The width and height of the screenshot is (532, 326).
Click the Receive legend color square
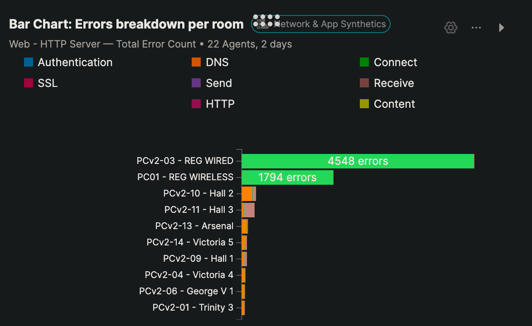364,83
